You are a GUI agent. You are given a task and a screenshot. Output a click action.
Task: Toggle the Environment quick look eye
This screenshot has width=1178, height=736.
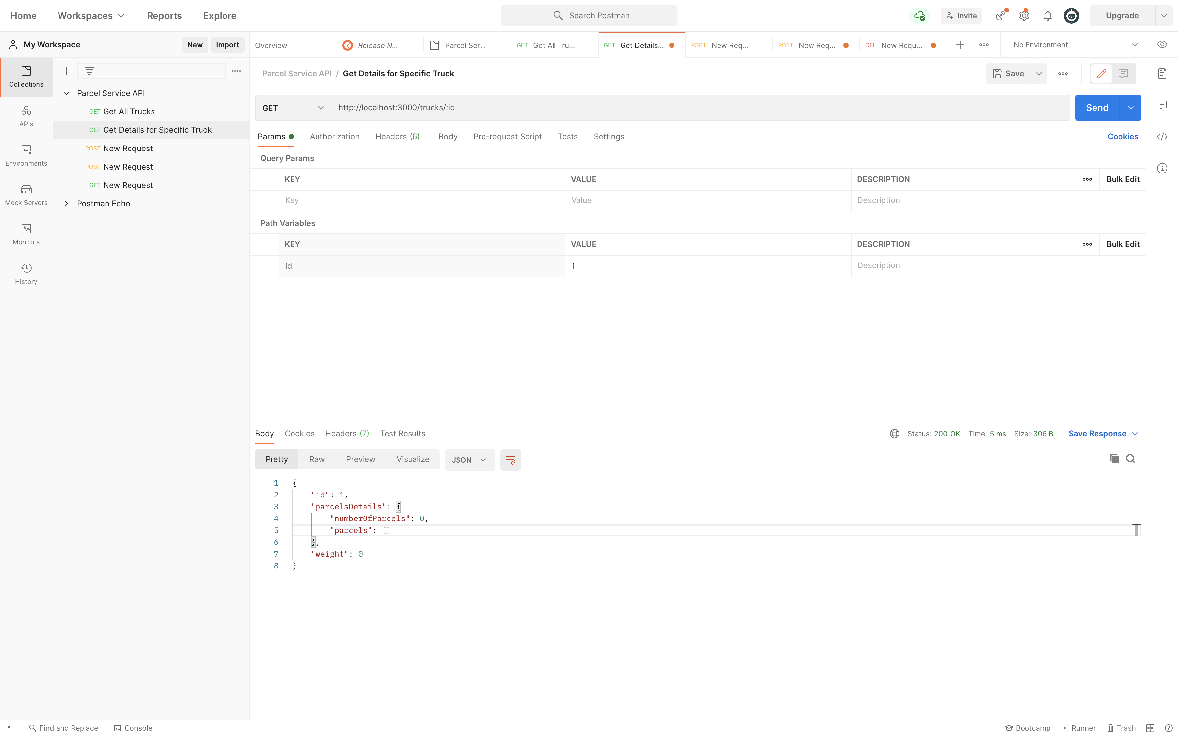pos(1162,44)
